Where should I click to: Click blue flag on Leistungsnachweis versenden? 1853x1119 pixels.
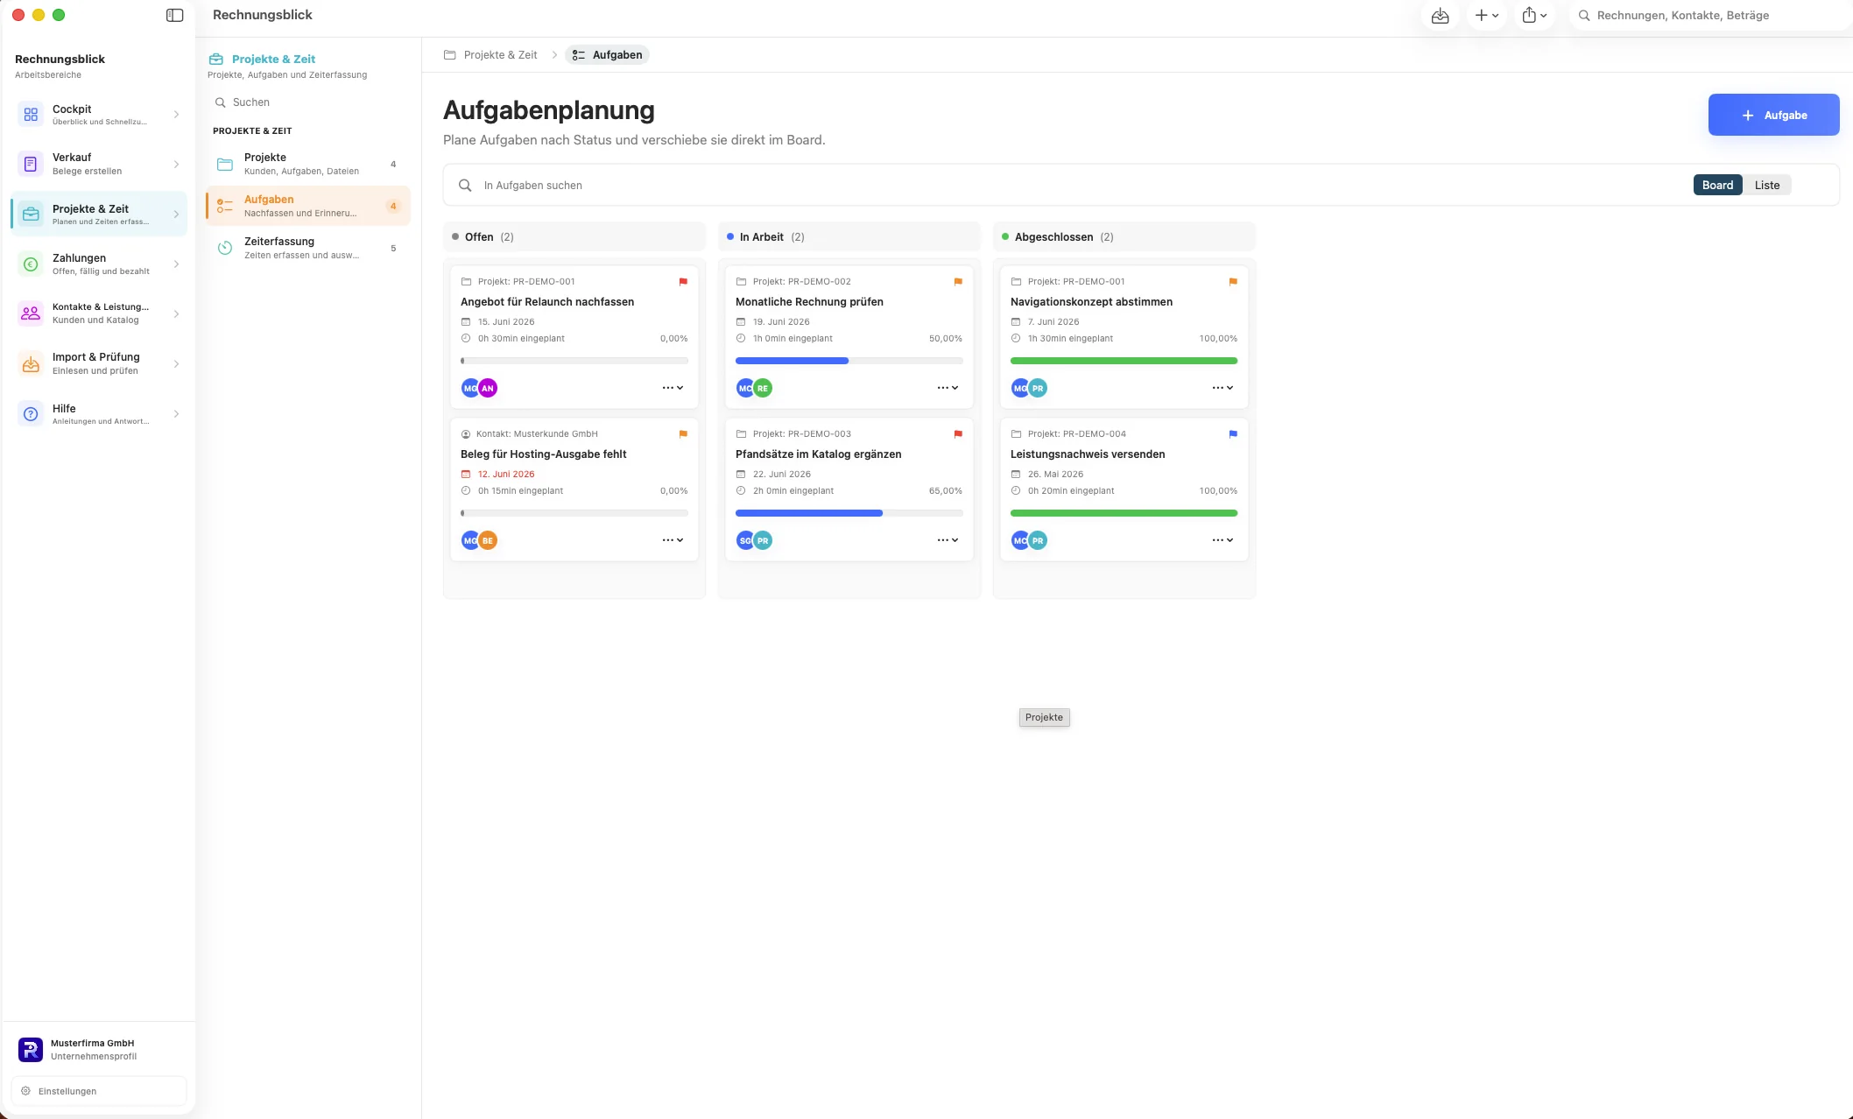(1233, 434)
